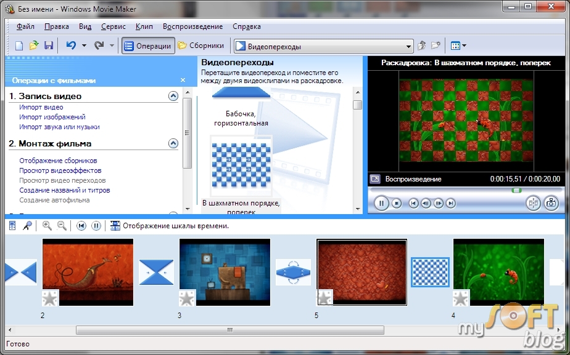This screenshot has width=570, height=355.
Task: Click the transitions list scroll up arrow
Action: pos(358,92)
